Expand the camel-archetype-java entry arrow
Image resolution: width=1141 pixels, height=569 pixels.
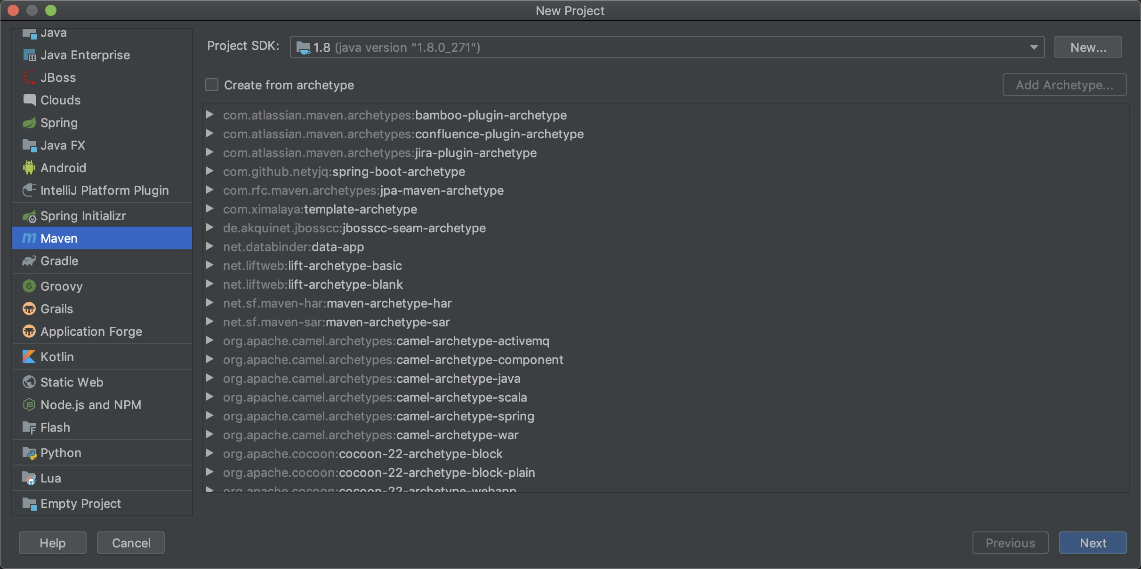click(210, 378)
